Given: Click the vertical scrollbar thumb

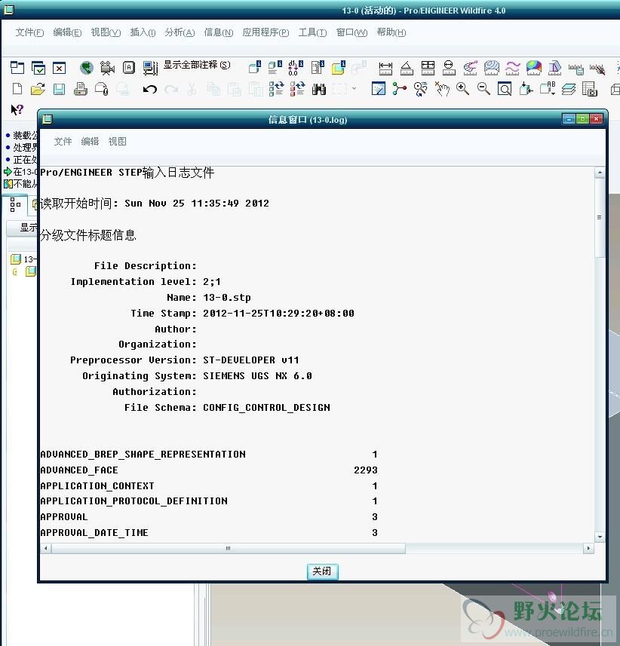Looking at the screenshot, I should (600, 218).
